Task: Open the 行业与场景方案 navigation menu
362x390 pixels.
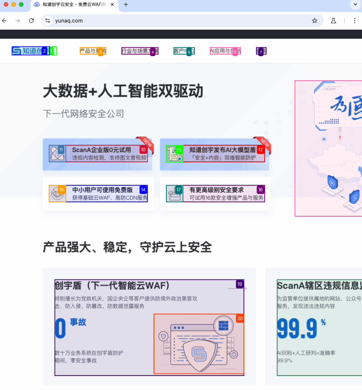Action: [x=140, y=51]
